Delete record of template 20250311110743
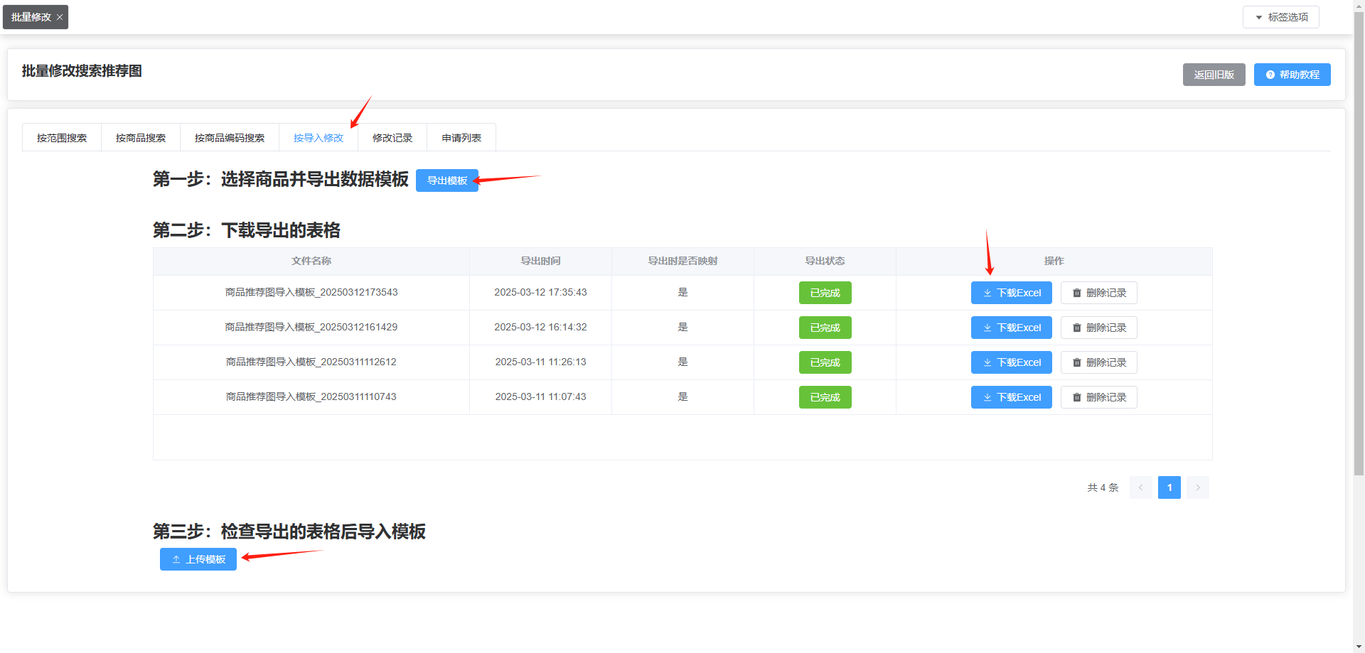This screenshot has height=653, width=1365. pos(1098,397)
